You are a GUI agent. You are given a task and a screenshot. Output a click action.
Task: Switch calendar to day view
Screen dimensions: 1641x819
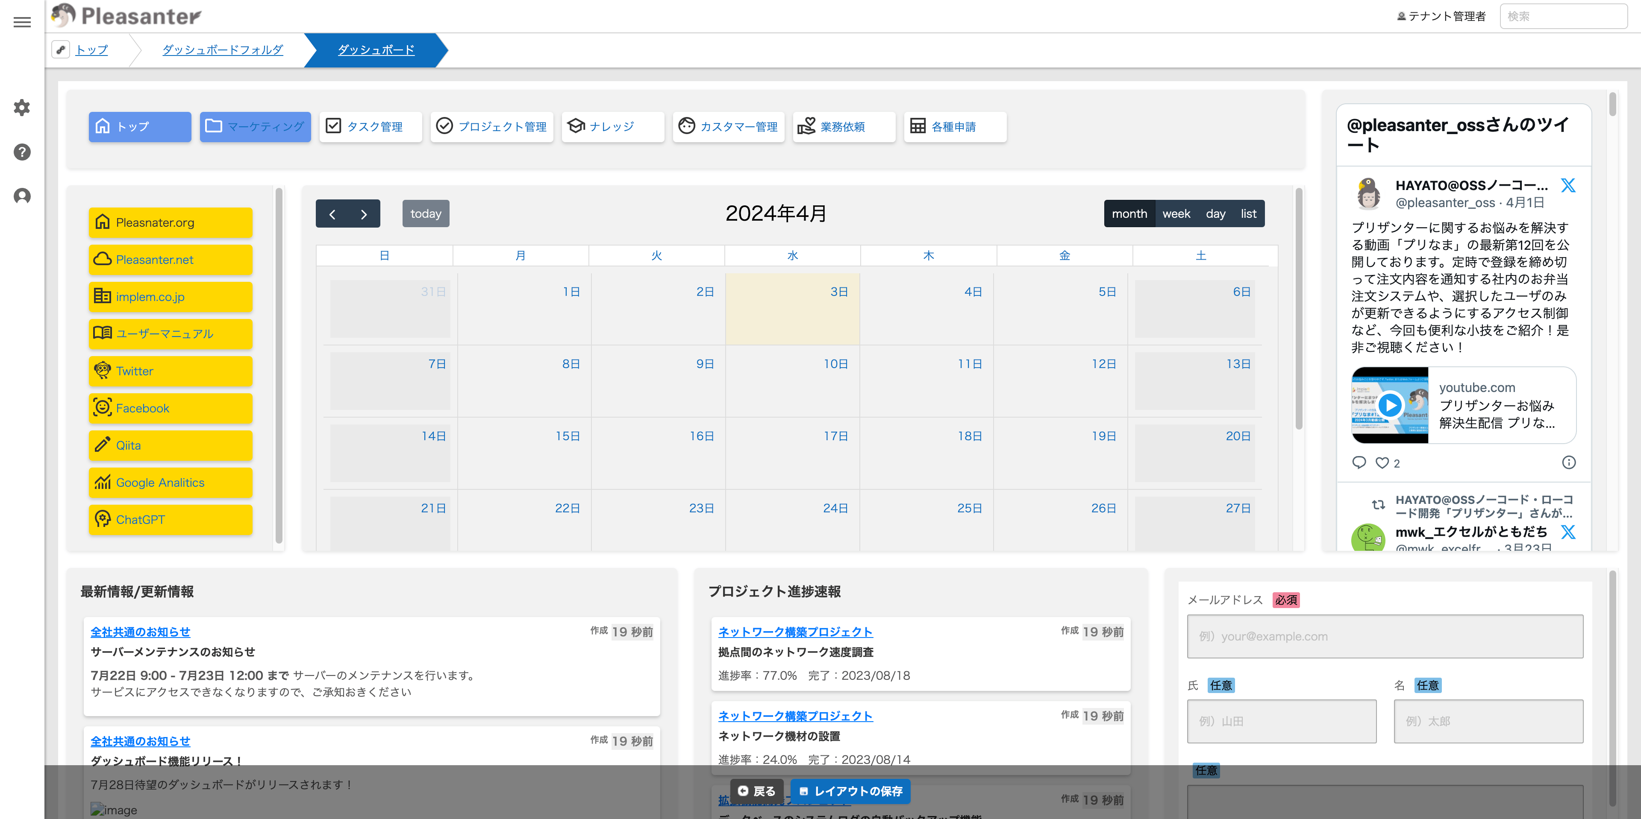click(1215, 213)
